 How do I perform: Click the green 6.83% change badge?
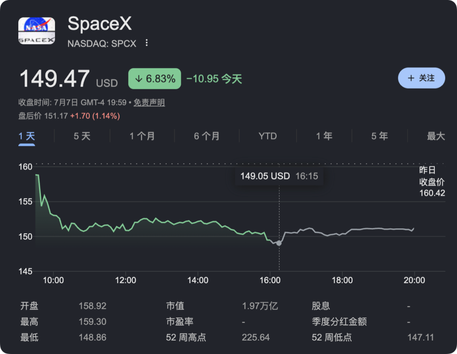coord(154,78)
